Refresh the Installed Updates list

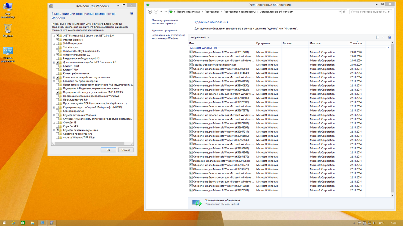[x=344, y=12]
